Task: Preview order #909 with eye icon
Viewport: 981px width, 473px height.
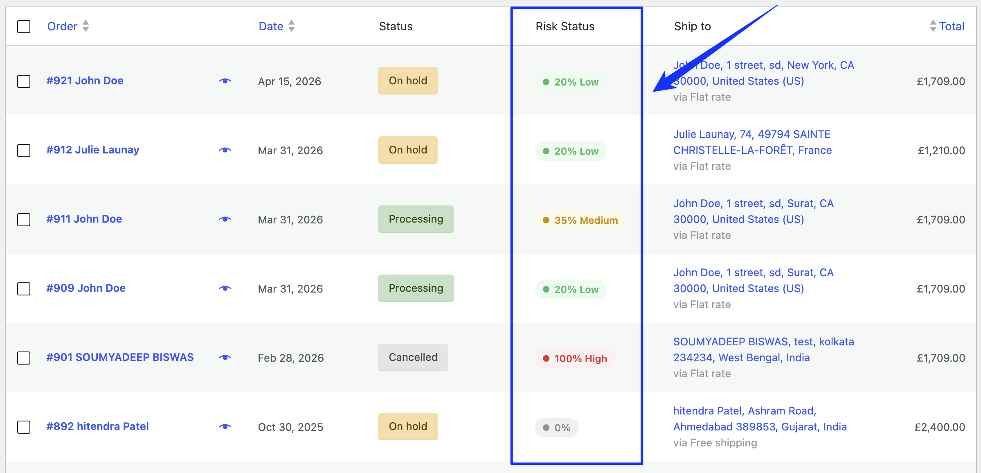Action: click(225, 288)
